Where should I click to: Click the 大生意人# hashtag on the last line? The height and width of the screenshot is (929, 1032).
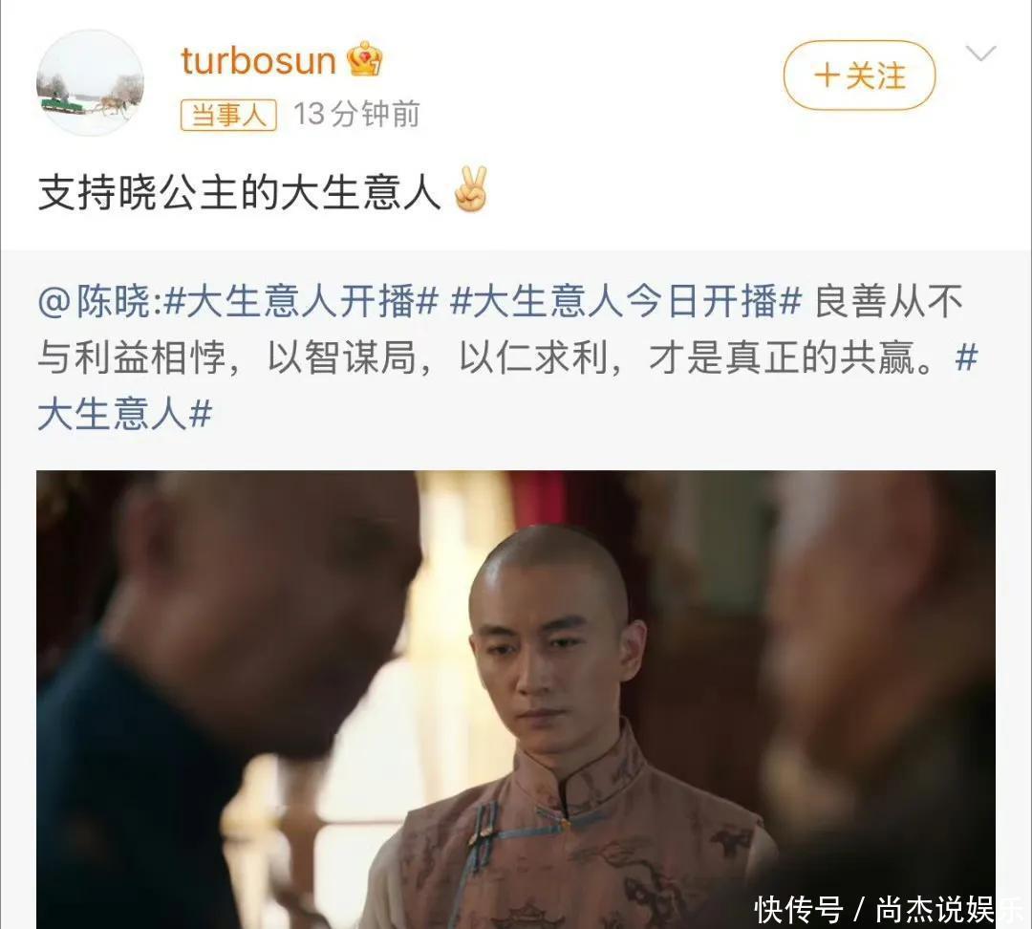tap(125, 415)
